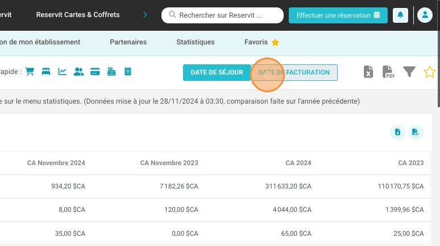Expand the top navigation with the chevron arrow
This screenshot has height=246, width=440.
145,15
